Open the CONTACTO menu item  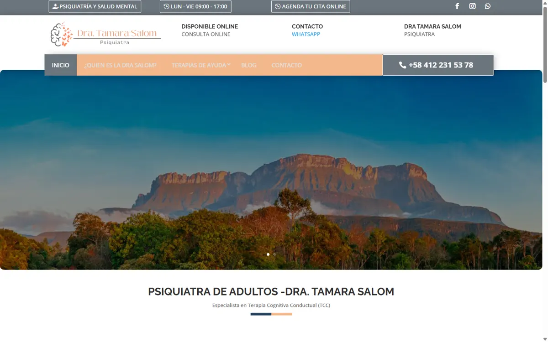tap(287, 65)
